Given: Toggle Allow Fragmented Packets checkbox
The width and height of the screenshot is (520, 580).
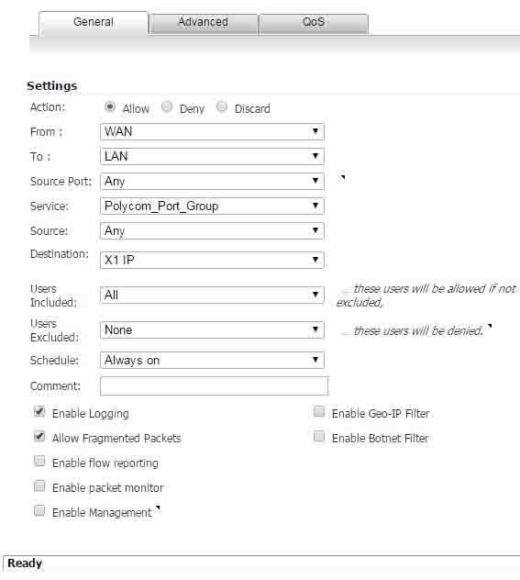Looking at the screenshot, I should click(x=39, y=436).
